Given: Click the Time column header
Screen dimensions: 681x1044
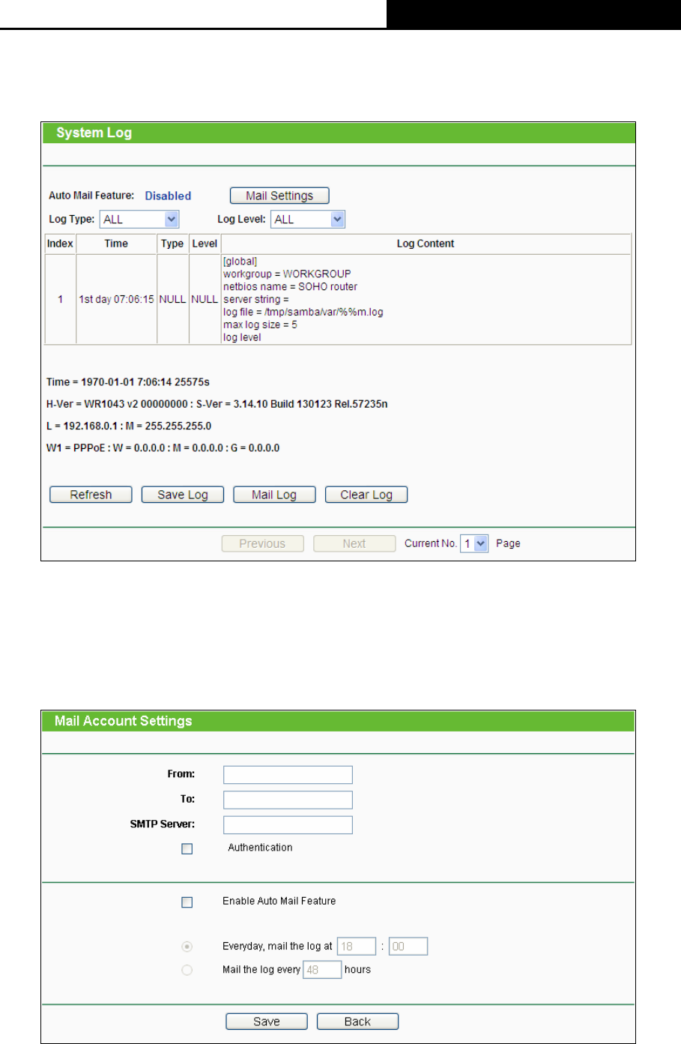Looking at the screenshot, I should click(116, 244).
